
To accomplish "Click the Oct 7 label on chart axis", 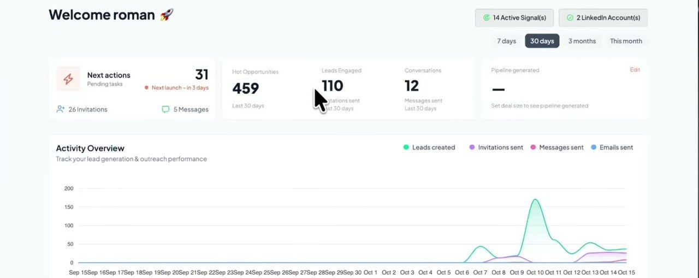I will click(x=480, y=273).
